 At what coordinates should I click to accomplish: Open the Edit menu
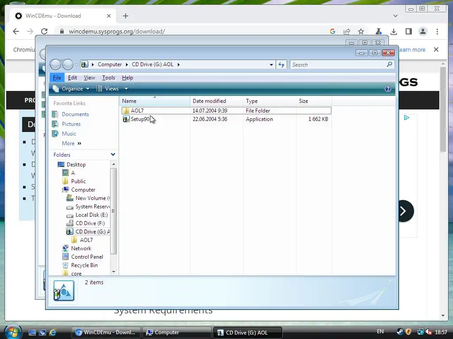(72, 78)
